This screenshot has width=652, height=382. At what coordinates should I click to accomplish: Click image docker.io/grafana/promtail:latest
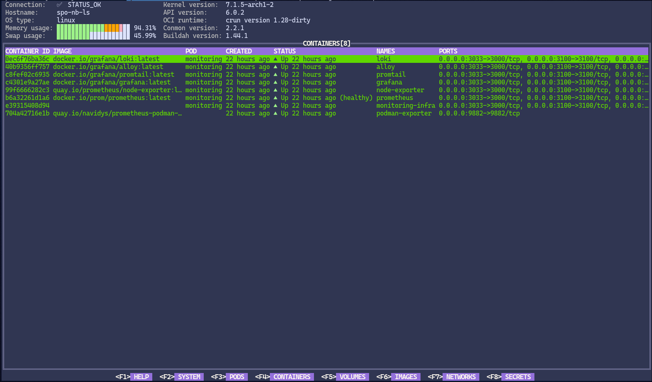tap(113, 74)
